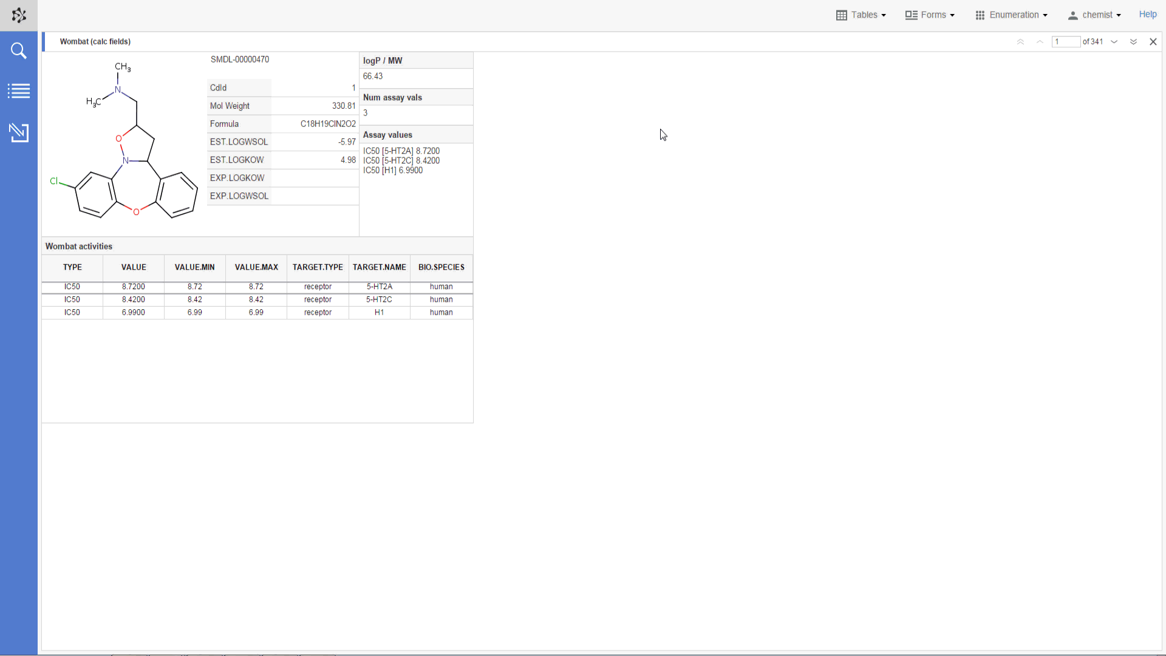Open the Help menu
The width and height of the screenshot is (1166, 656).
[x=1148, y=15]
